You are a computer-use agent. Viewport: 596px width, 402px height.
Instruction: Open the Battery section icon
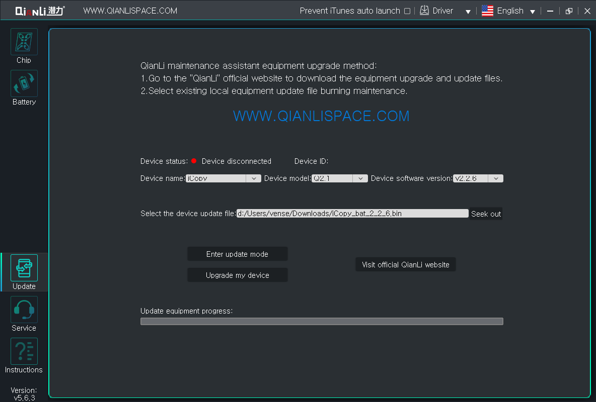24,83
